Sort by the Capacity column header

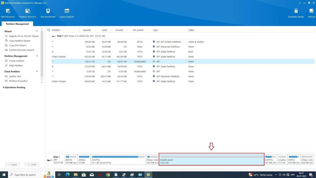click(x=87, y=30)
